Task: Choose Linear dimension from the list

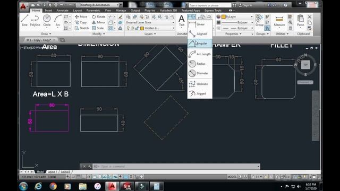Action: coord(200,24)
